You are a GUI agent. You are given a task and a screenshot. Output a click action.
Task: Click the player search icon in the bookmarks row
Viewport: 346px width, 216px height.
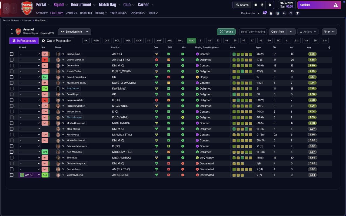pyautogui.click(x=284, y=13)
